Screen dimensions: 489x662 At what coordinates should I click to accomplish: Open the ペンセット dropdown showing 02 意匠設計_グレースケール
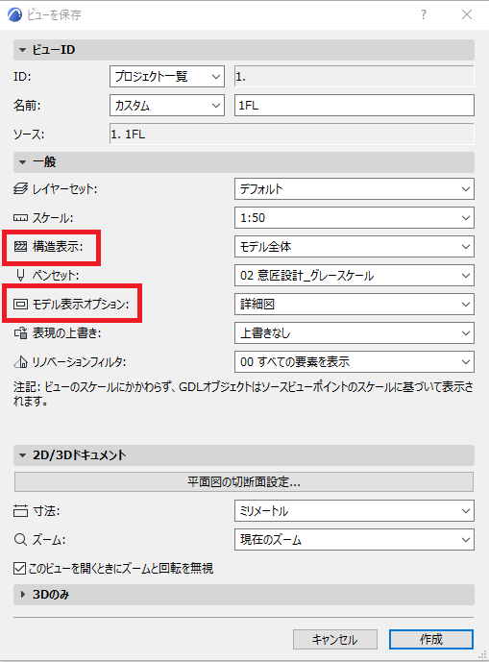tap(355, 276)
